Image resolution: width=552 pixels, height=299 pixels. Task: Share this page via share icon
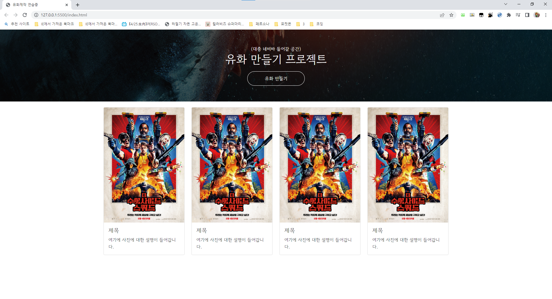click(442, 15)
